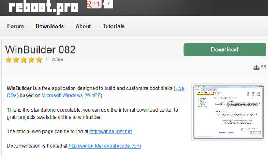
Task: Click the green Download button
Action: 225,49
